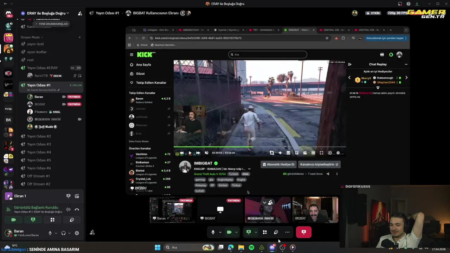450x253 pixels.
Task: Open input device options beside microphone
Action: (56, 233)
